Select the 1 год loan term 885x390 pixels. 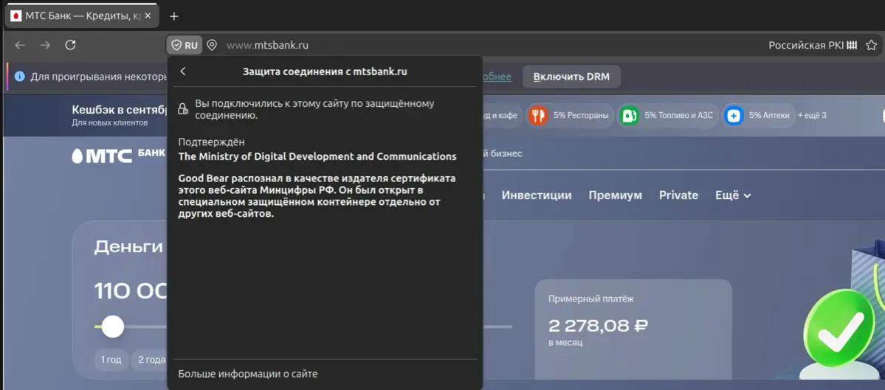pyautogui.click(x=111, y=360)
